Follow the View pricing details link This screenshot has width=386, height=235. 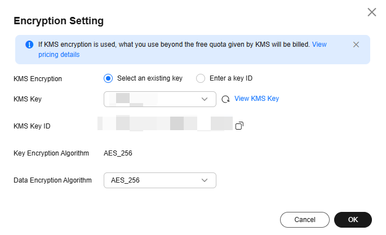click(x=59, y=55)
